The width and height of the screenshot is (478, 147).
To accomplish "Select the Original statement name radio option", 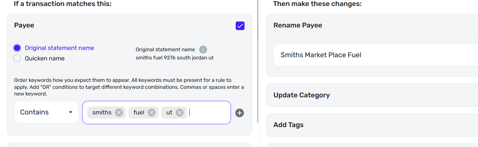I will pyautogui.click(x=17, y=48).
